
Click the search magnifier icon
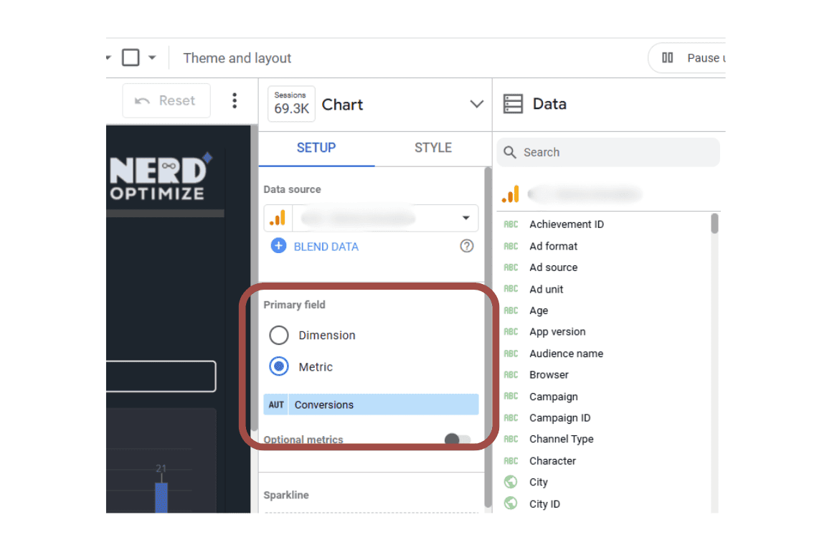510,152
